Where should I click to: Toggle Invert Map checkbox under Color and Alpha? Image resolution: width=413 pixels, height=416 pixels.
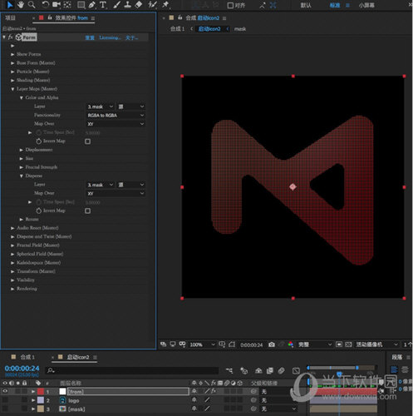[x=87, y=141]
